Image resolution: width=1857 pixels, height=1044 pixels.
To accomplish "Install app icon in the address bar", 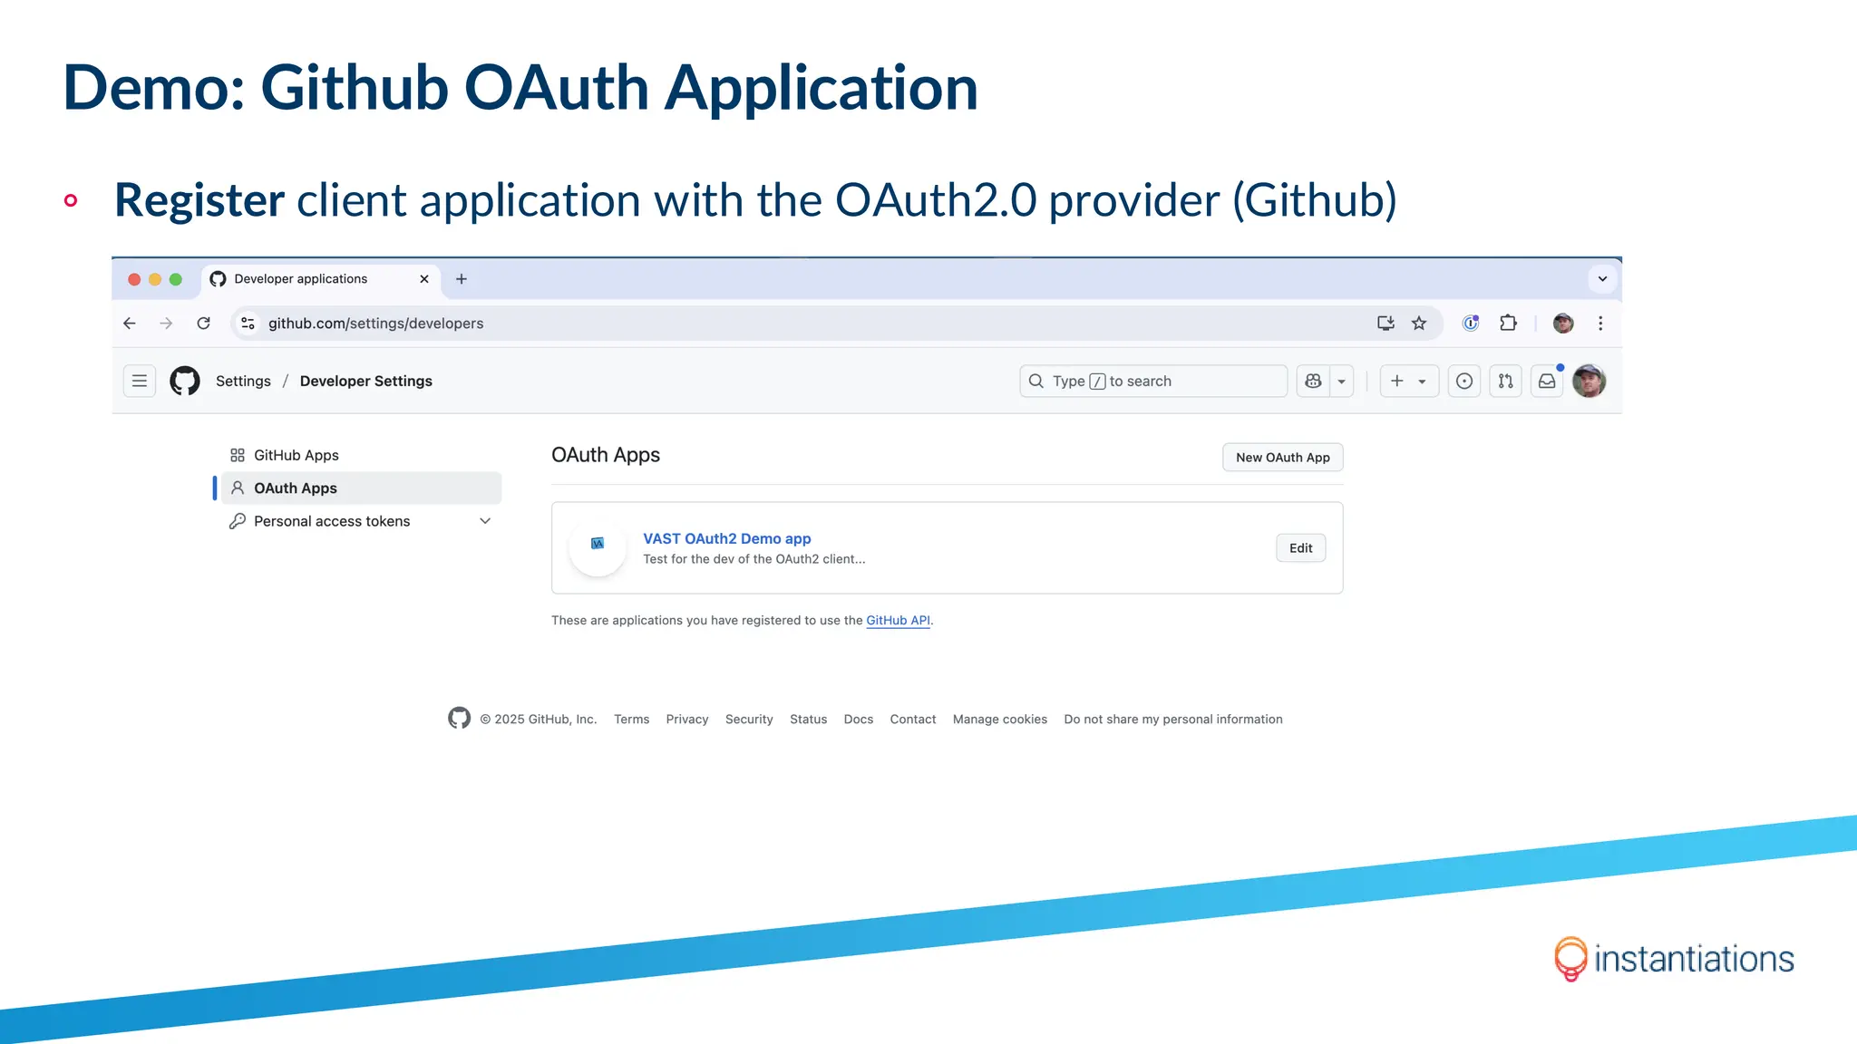I will (1385, 324).
